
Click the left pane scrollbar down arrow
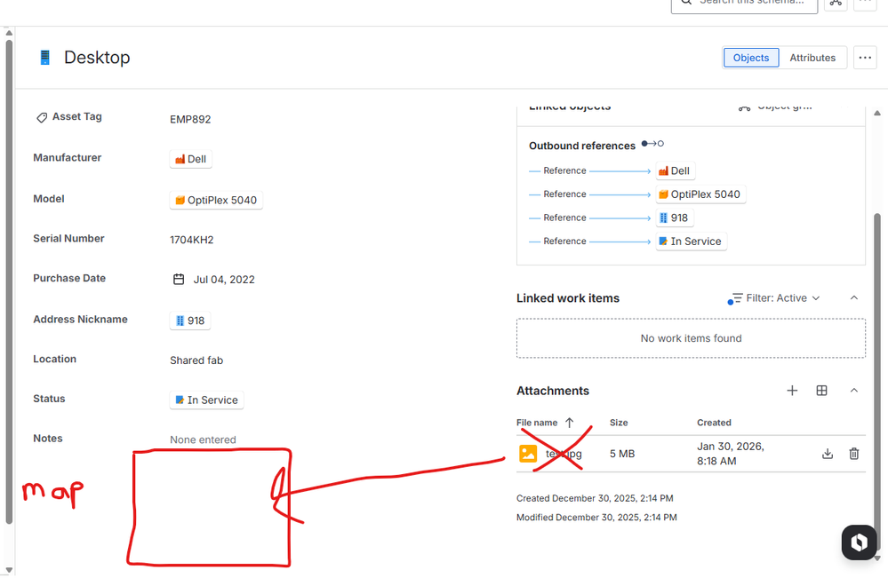pyautogui.click(x=9, y=570)
